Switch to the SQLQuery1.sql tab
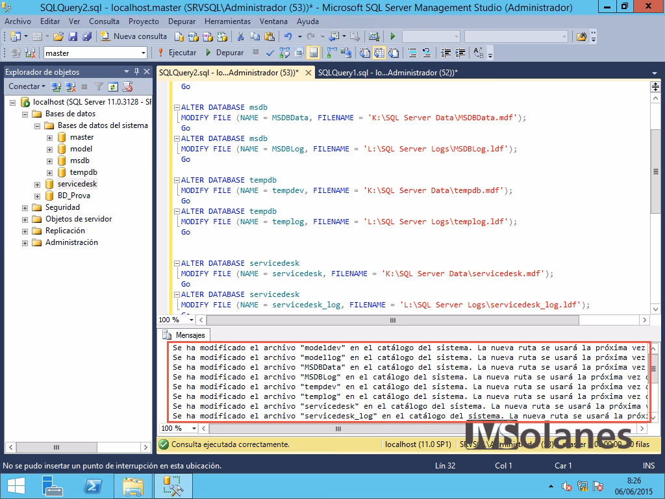 click(x=388, y=73)
